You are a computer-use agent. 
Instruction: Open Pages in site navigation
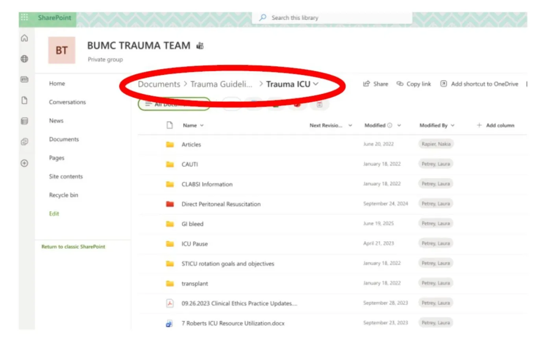click(x=57, y=158)
